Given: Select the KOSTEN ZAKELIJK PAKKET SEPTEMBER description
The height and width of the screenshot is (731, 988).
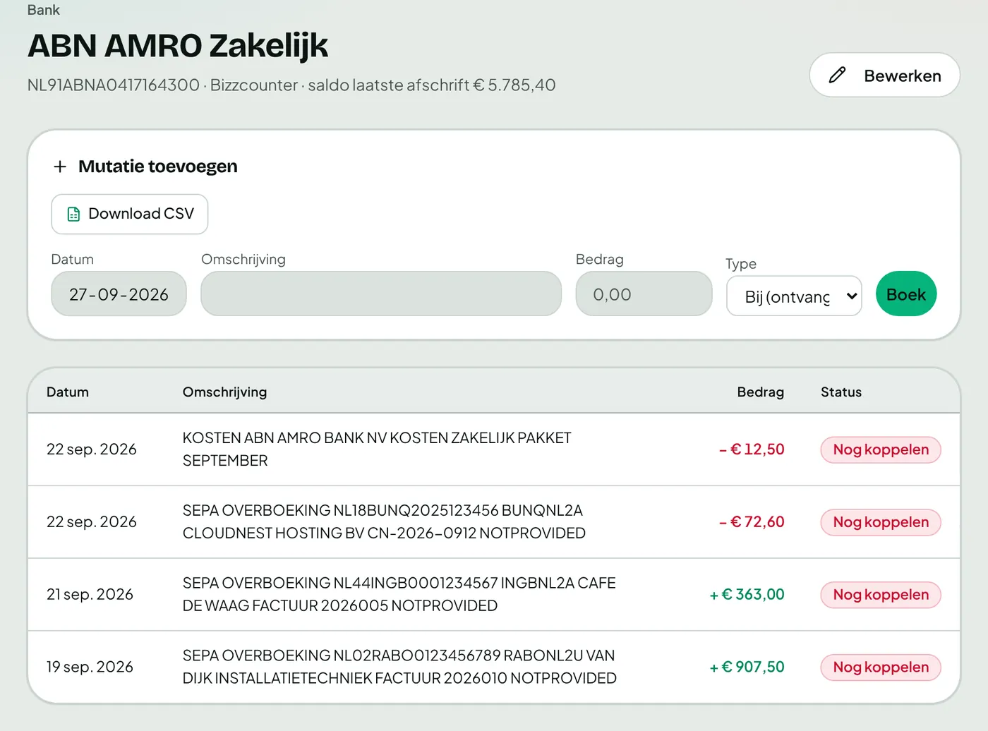Looking at the screenshot, I should coord(377,449).
